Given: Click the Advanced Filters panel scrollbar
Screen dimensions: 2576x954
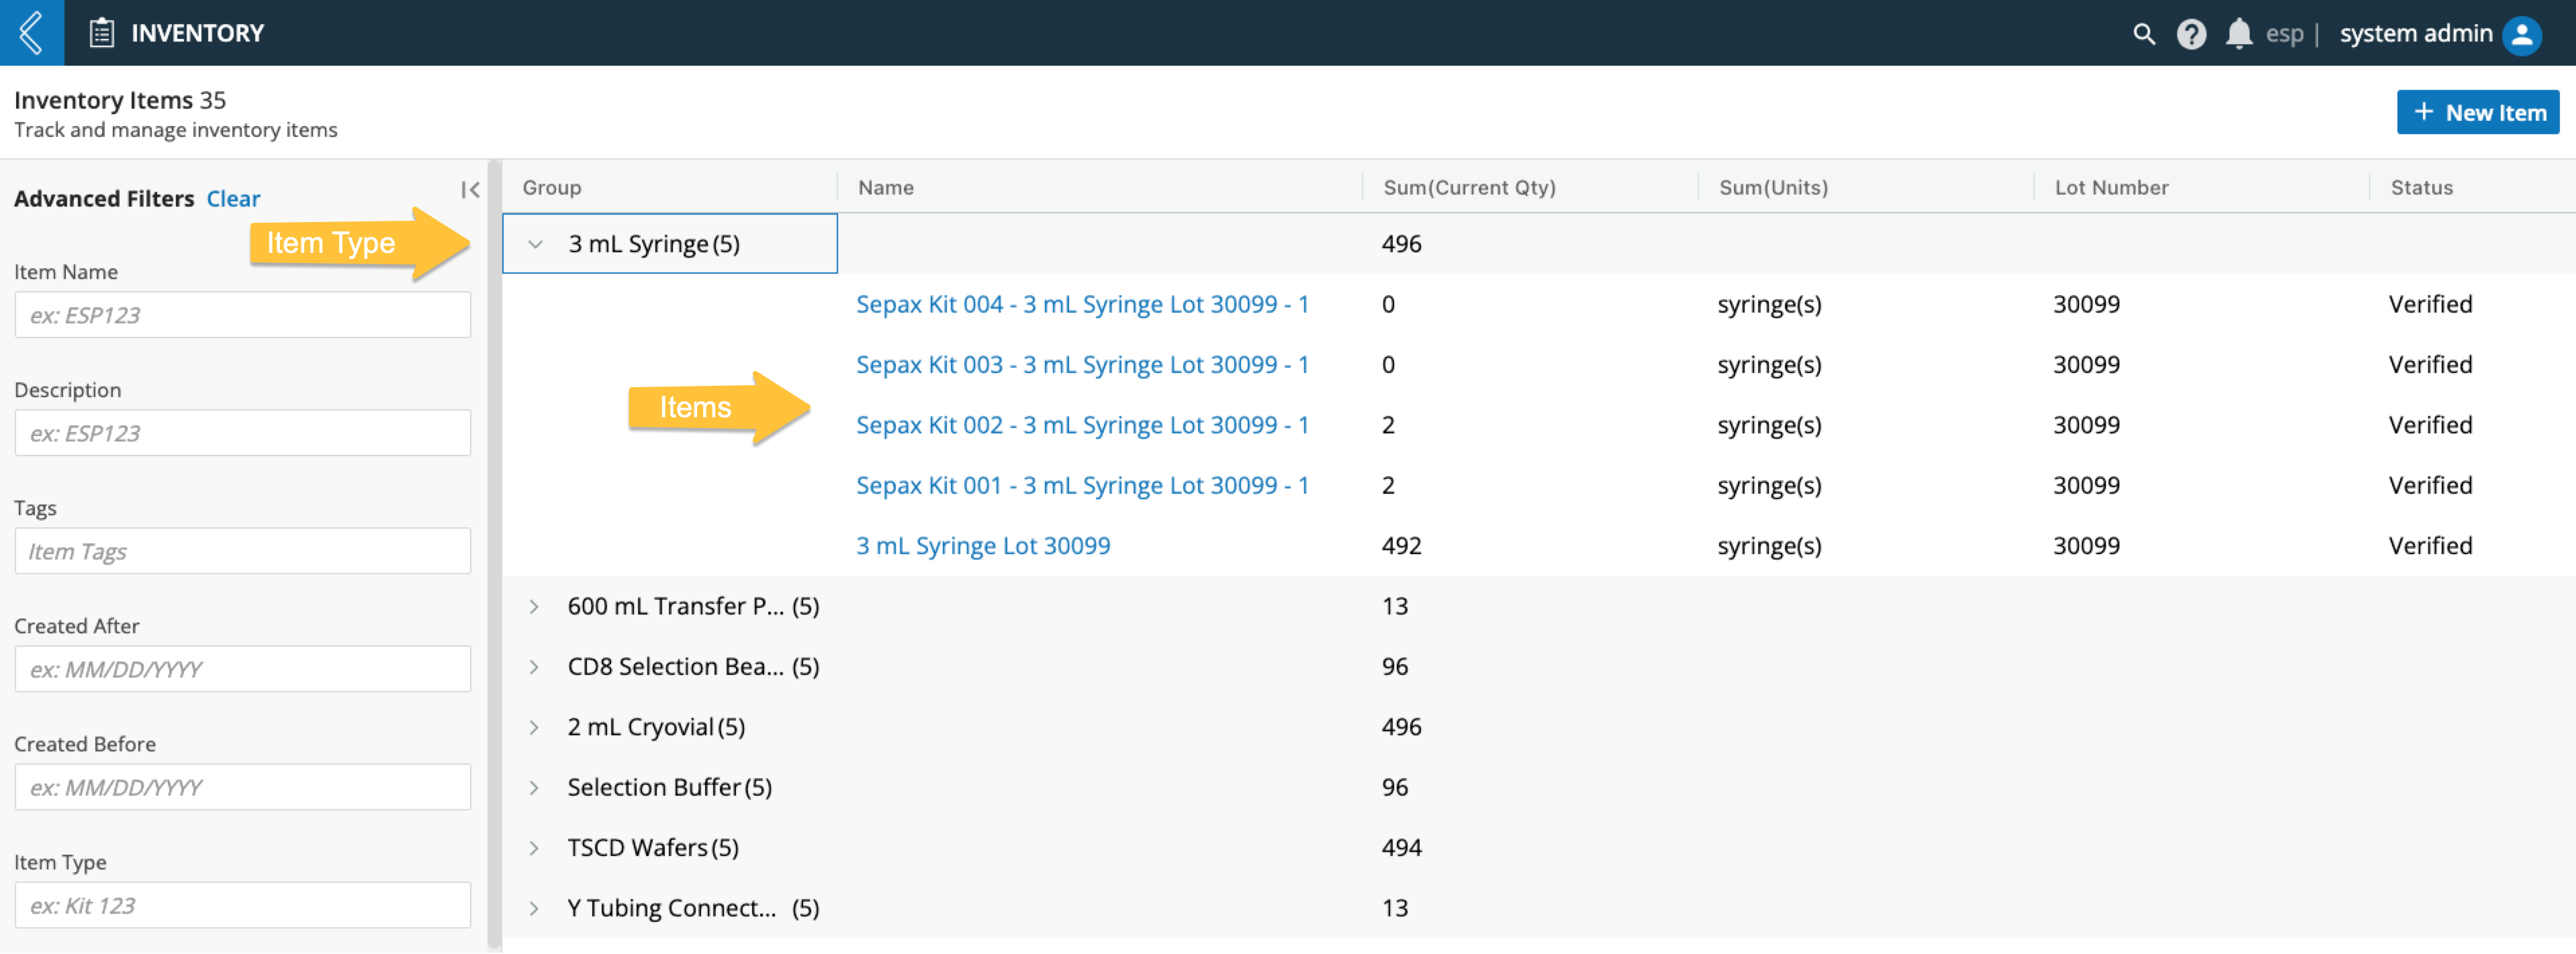Looking at the screenshot, I should coord(494,554).
